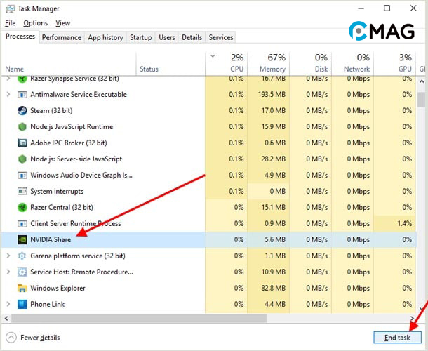Open the View menu
The width and height of the screenshot is (428, 351).
tap(63, 23)
